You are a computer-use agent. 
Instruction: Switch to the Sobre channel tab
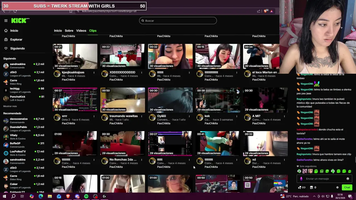click(69, 31)
